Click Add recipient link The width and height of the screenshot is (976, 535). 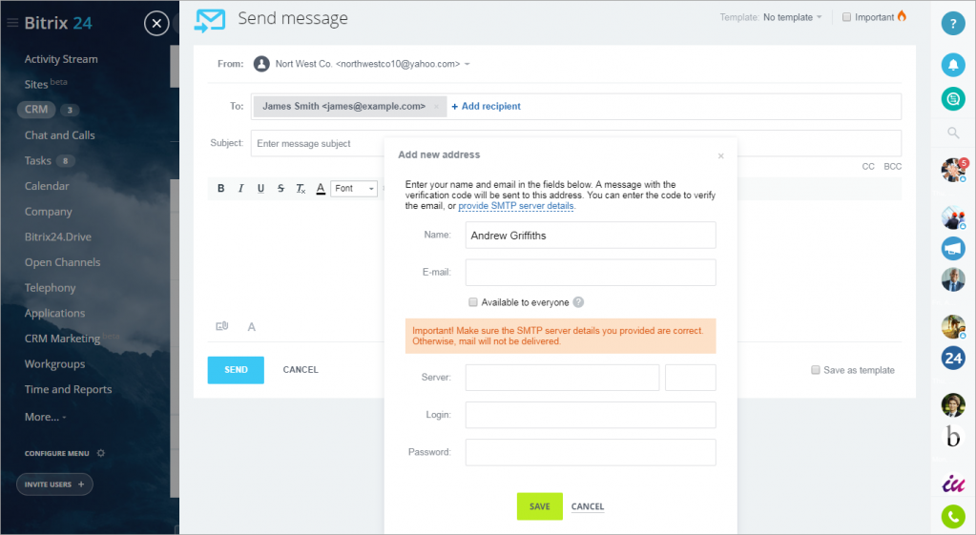[x=487, y=107]
